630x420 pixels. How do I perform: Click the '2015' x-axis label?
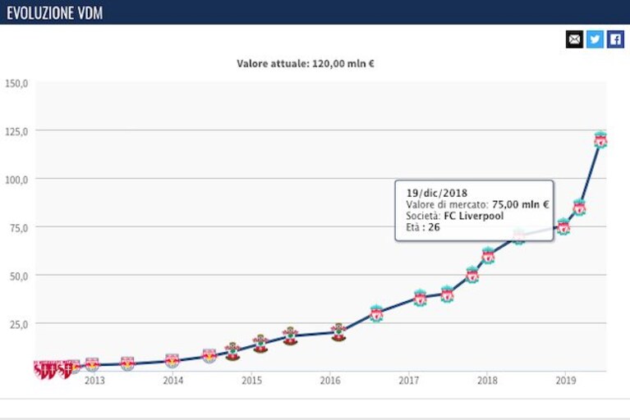coord(251,381)
